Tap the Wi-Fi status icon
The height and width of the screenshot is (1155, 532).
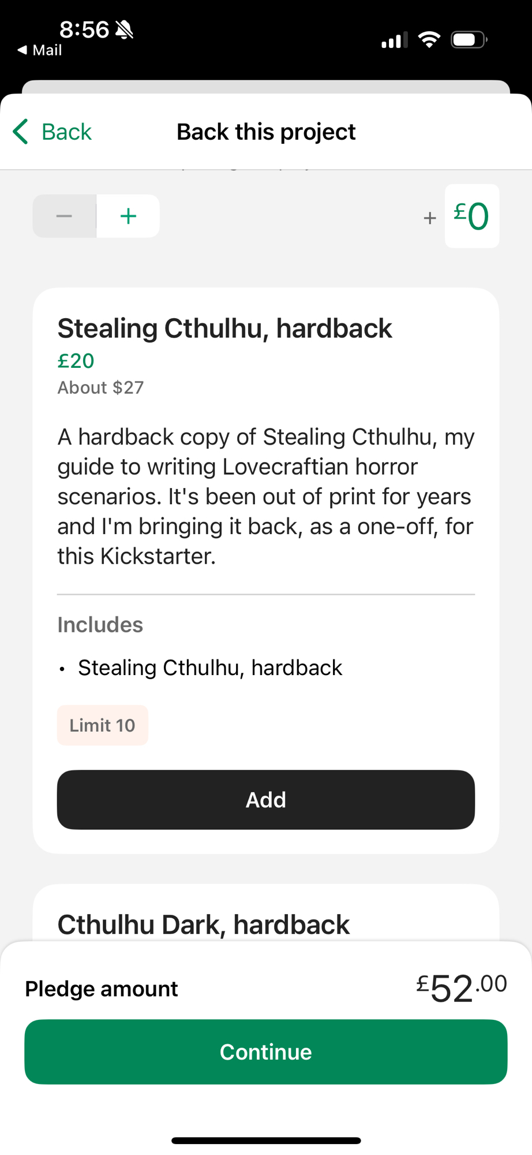pyautogui.click(x=429, y=40)
